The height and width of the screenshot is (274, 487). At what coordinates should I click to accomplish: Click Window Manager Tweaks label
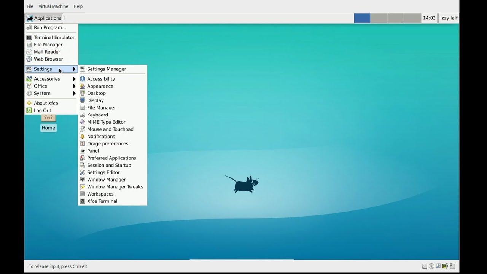tap(115, 187)
